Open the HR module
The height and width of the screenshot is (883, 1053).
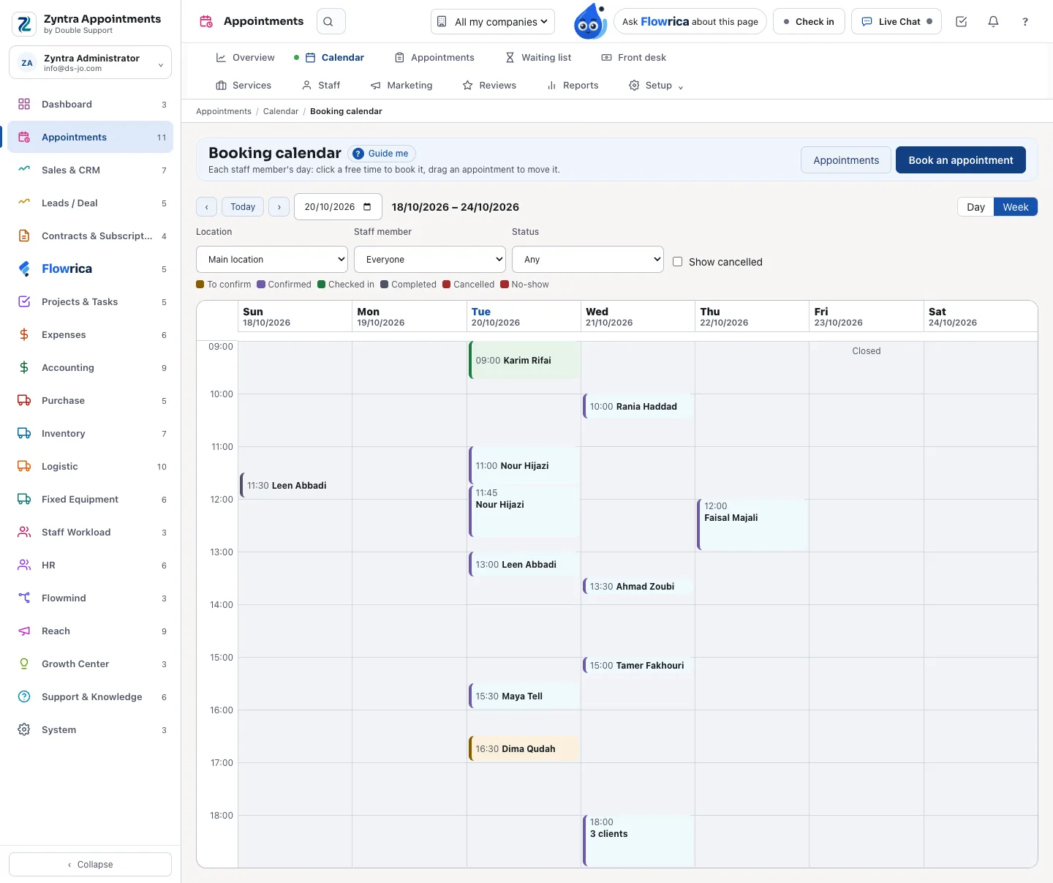pos(91,566)
